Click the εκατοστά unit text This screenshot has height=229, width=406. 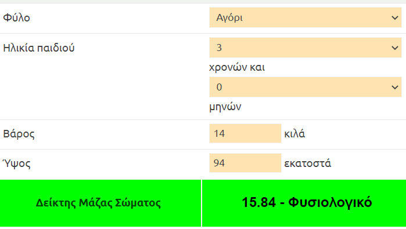[308, 163]
